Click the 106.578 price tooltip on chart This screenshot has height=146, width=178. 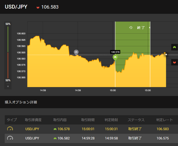tap(115, 52)
